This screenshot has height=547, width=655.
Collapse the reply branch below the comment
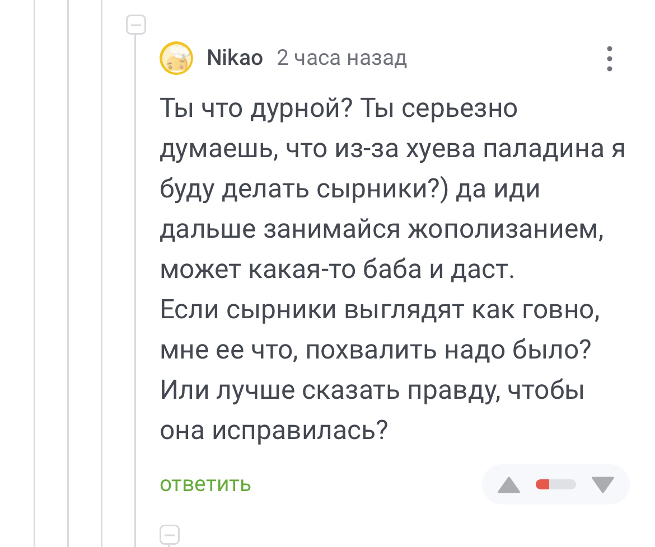tap(170, 535)
